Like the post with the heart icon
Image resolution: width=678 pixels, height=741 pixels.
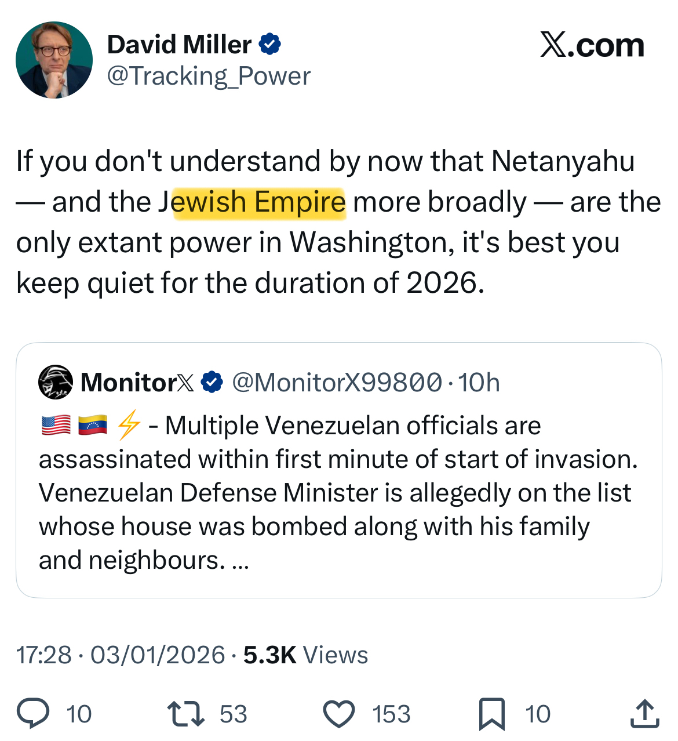click(x=338, y=714)
